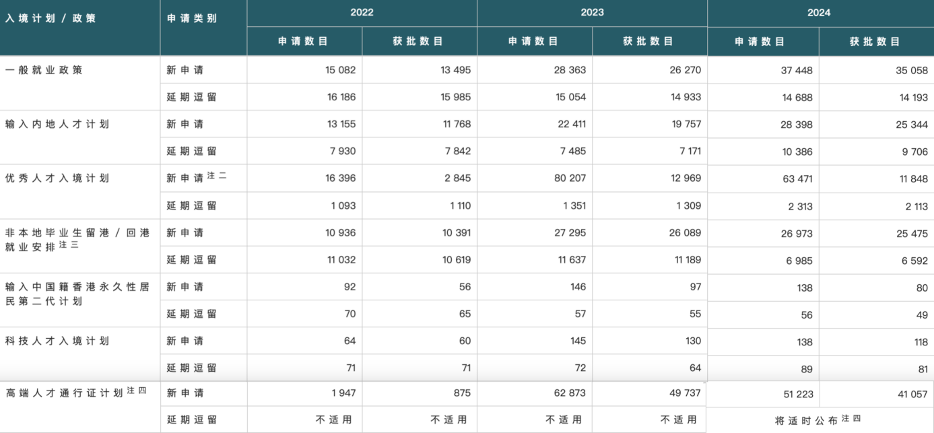Click 获批数目 subheader under 2024
Screen dimensions: 934x433
pos(875,41)
